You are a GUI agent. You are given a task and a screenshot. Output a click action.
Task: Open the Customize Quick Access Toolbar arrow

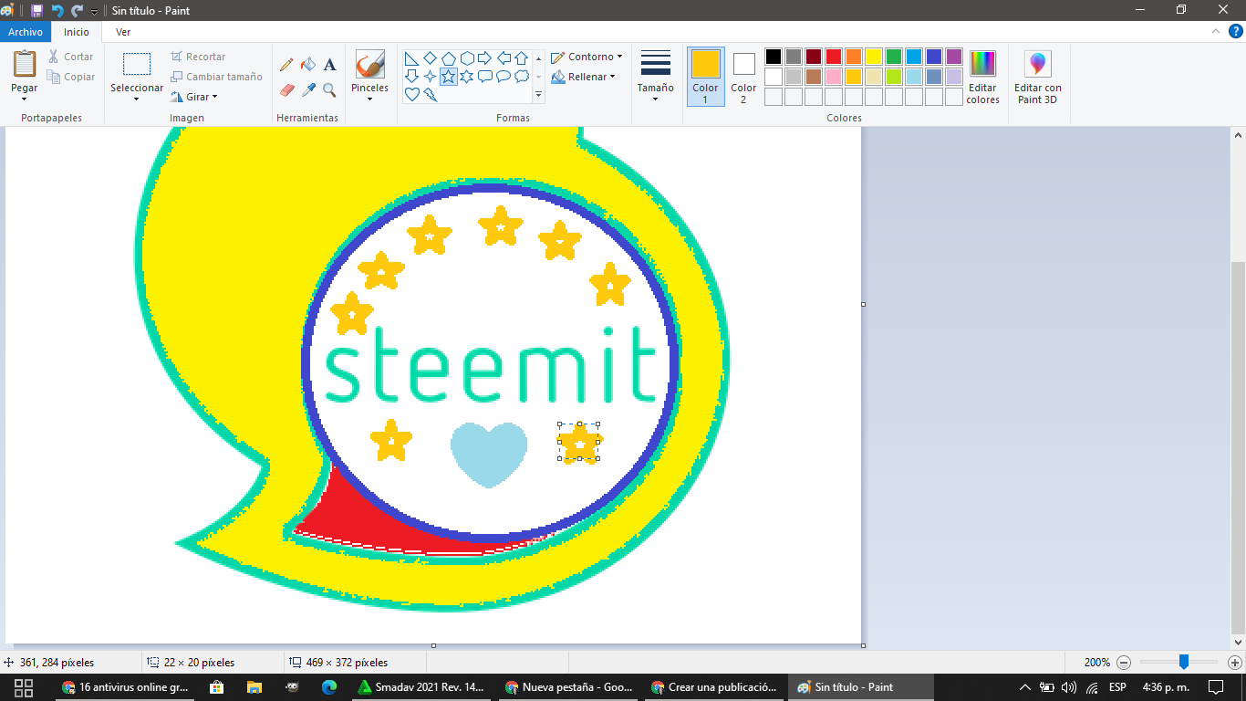[x=94, y=11]
